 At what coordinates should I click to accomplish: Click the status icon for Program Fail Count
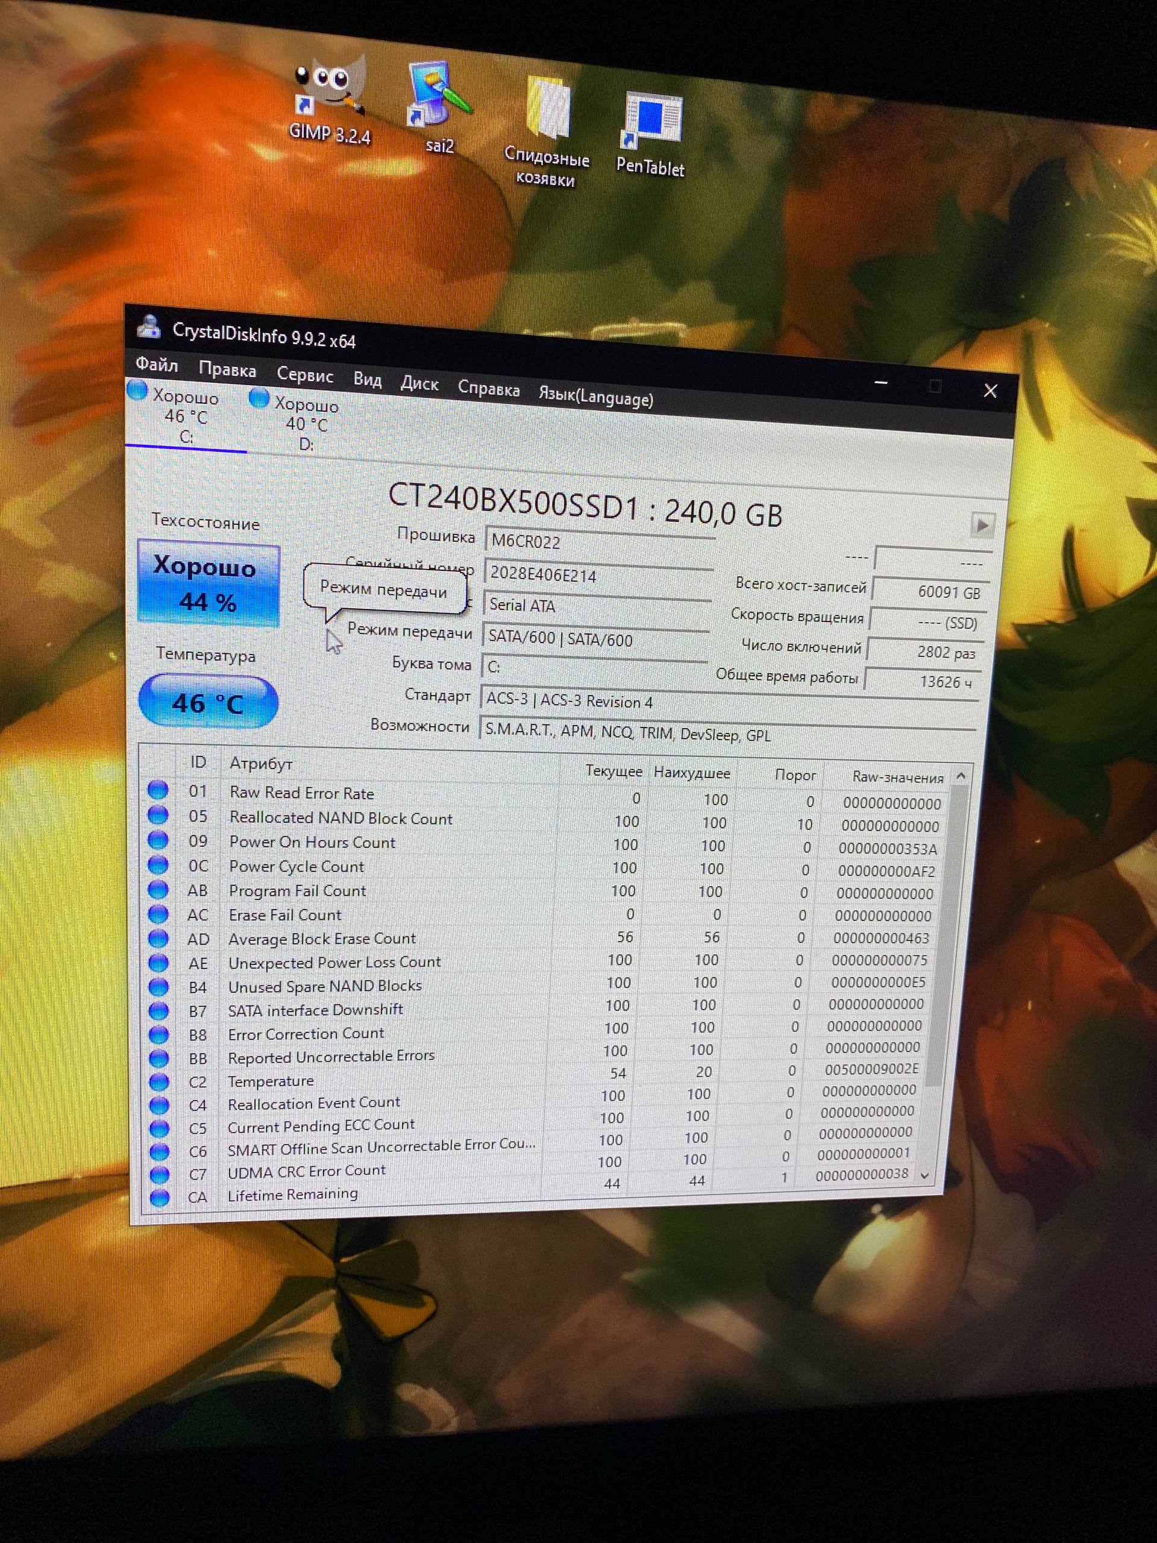pyautogui.click(x=158, y=890)
